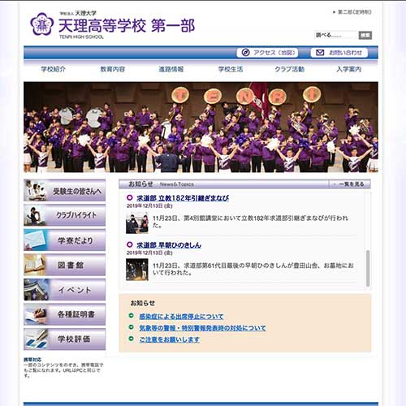The height and width of the screenshot is (406, 406).
Task: Select 入学案内 in navigation menu
Action: tap(349, 69)
